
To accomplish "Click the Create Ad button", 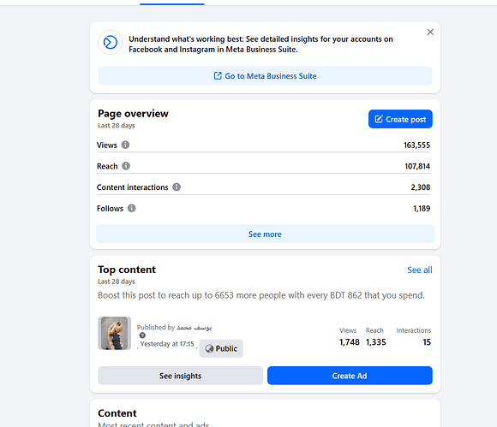I will [350, 376].
